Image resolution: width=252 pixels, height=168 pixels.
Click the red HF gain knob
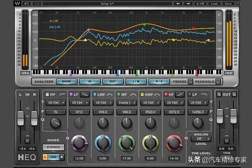[174, 143]
